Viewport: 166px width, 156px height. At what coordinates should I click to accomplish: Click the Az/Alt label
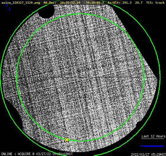pyautogui.click(x=114, y=3)
